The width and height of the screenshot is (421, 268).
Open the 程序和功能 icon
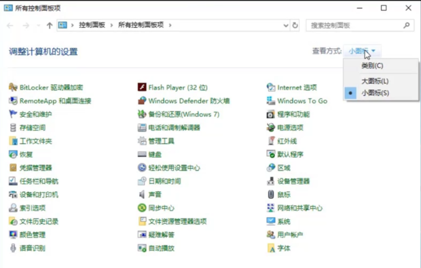click(x=271, y=114)
